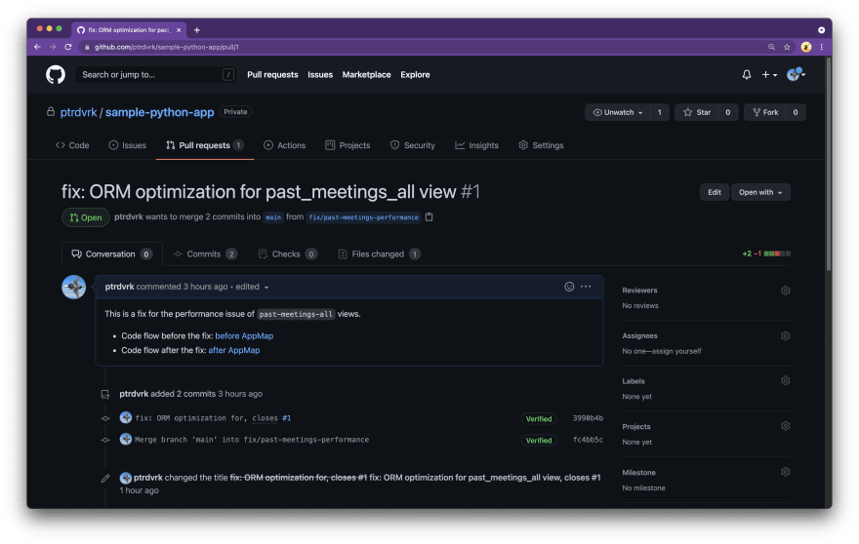This screenshot has width=859, height=544.
Task: Click the page vertical scrollbar
Action: 829,164
